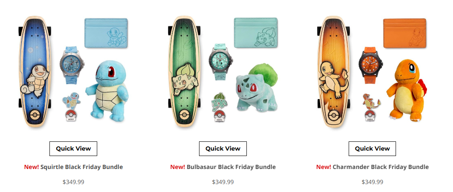Select the Bulbasaur plush toy image
453x192 pixels.
tap(256, 88)
